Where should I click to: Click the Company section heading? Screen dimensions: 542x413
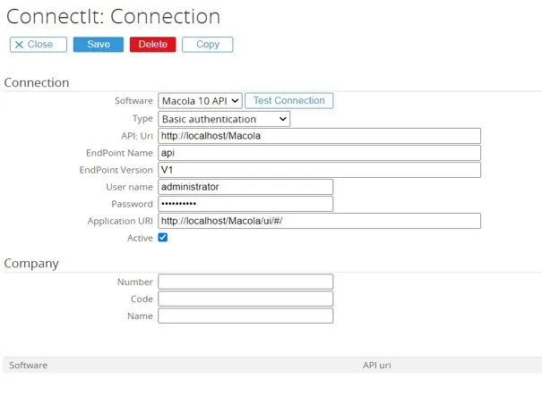pyautogui.click(x=31, y=264)
